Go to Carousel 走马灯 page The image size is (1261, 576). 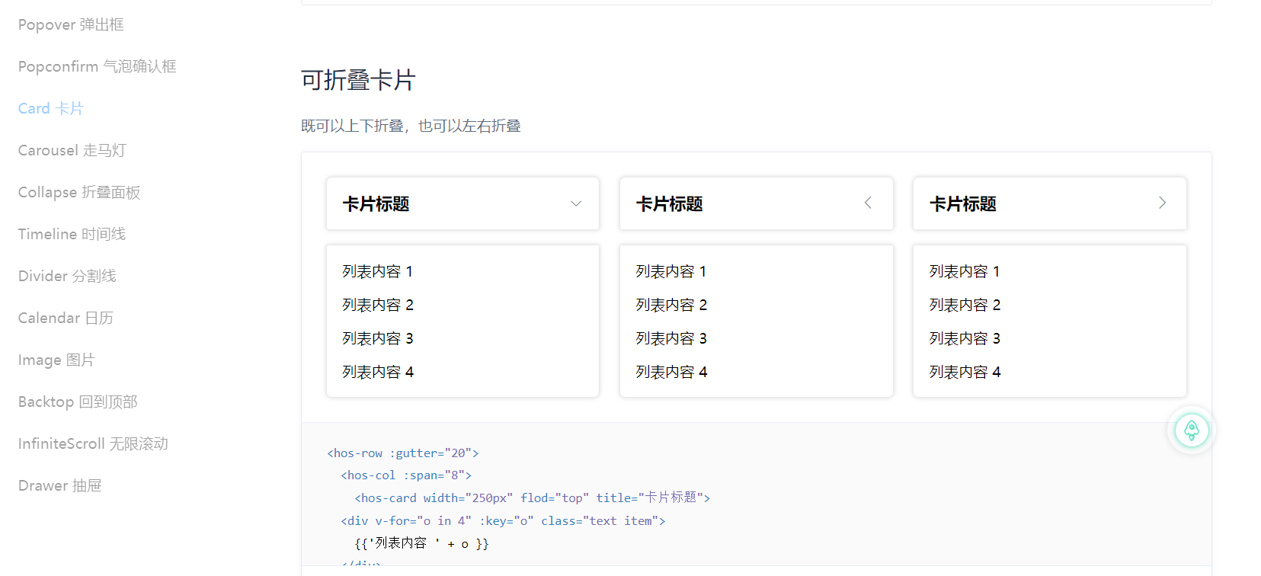pyautogui.click(x=72, y=151)
